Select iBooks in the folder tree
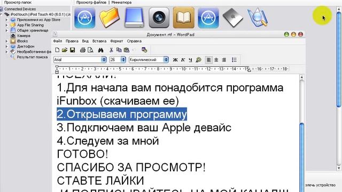This screenshot has width=342, height=192. pyautogui.click(x=22, y=41)
